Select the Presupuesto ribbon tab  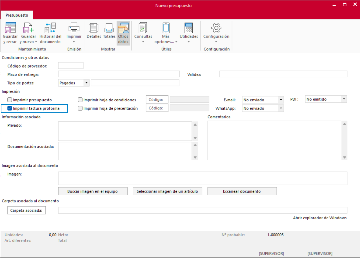point(17,15)
